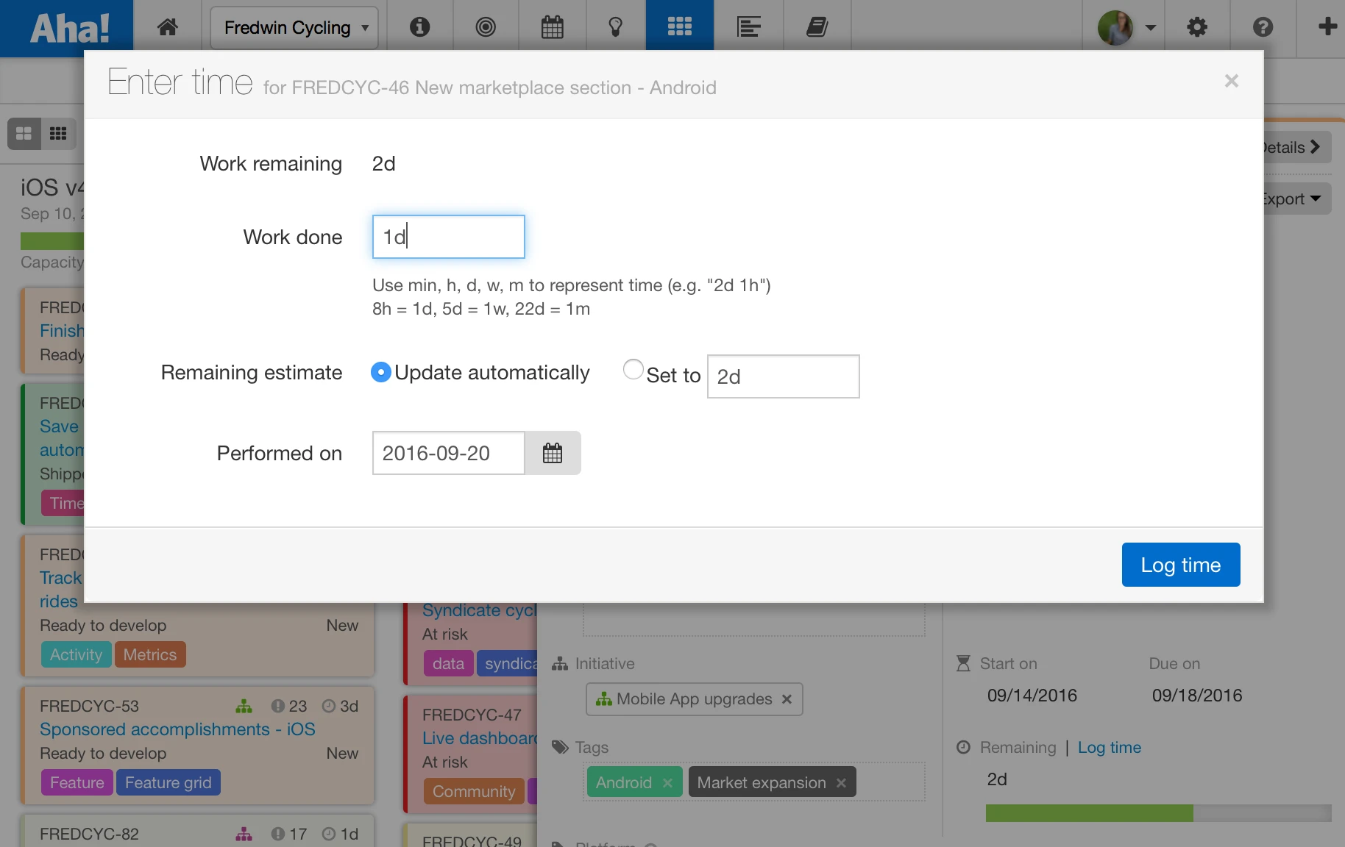Click the plus Add icon in navbar
Image resolution: width=1345 pixels, height=847 pixels.
[x=1327, y=27]
